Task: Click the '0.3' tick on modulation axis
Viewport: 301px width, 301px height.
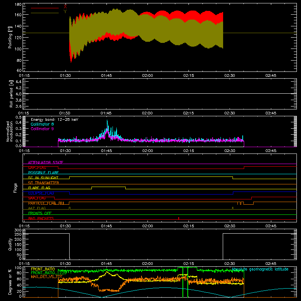Action: click(18, 129)
